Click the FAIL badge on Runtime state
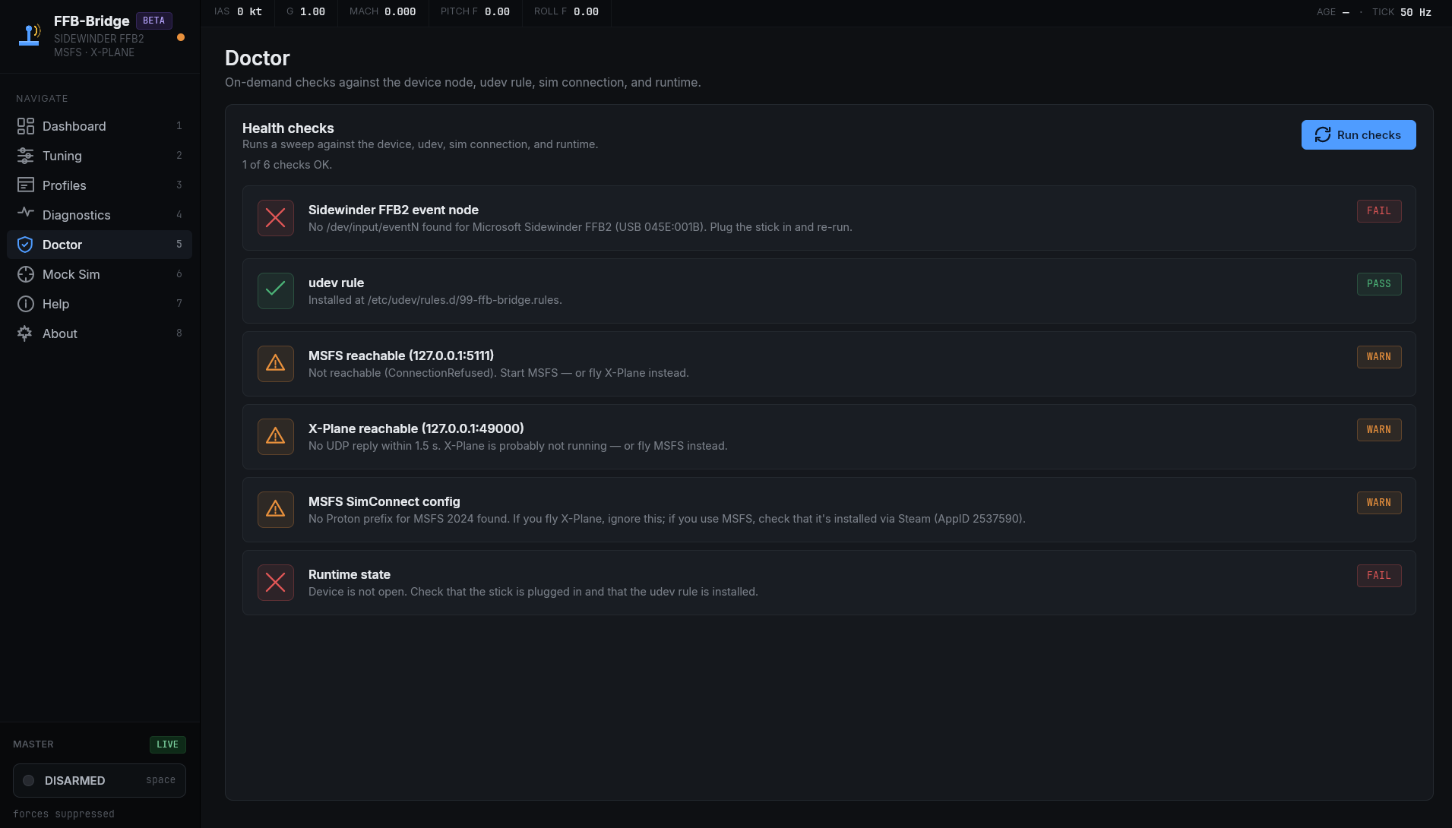1452x828 pixels. [1378, 575]
